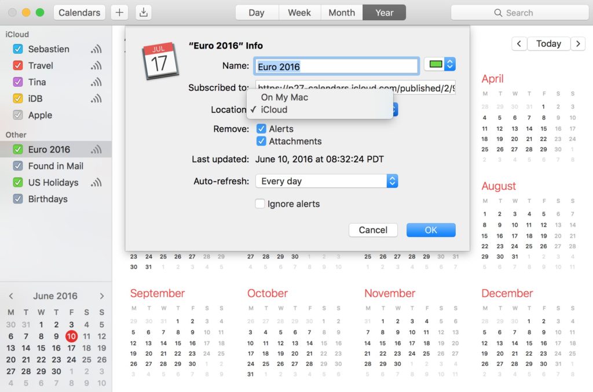
Task: Select the Apple calendar row
Action: 56,115
